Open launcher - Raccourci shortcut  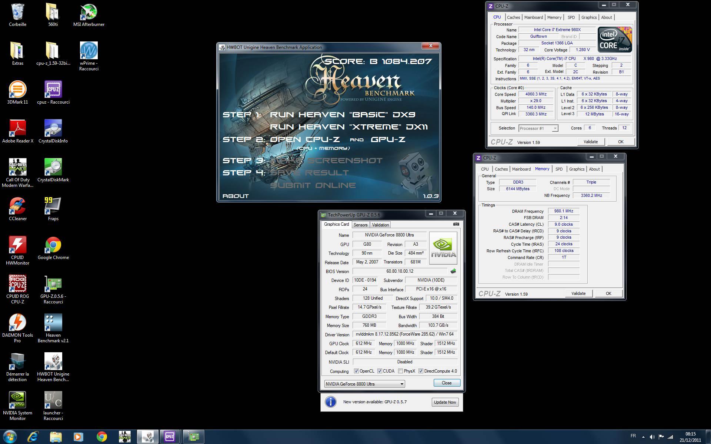coord(53,406)
